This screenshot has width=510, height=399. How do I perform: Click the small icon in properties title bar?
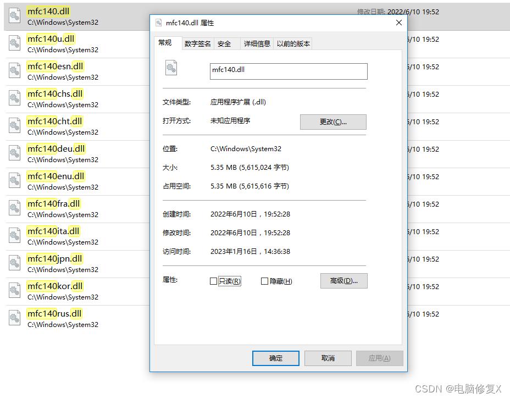pyautogui.click(x=159, y=23)
